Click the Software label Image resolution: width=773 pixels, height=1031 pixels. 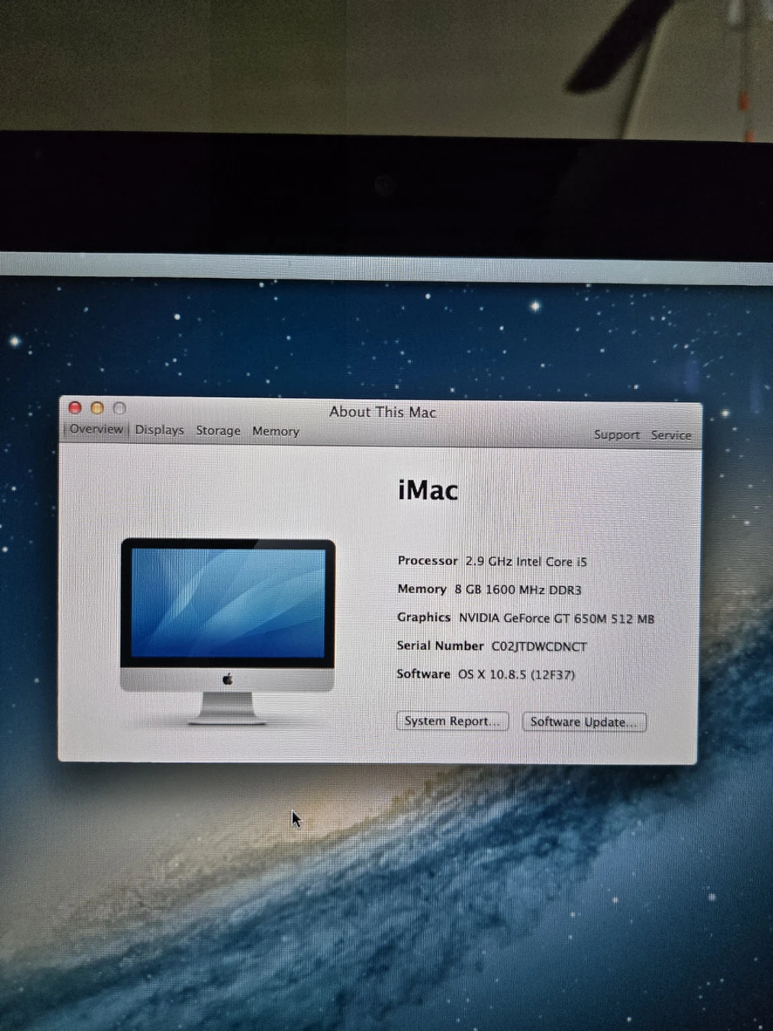pyautogui.click(x=424, y=674)
